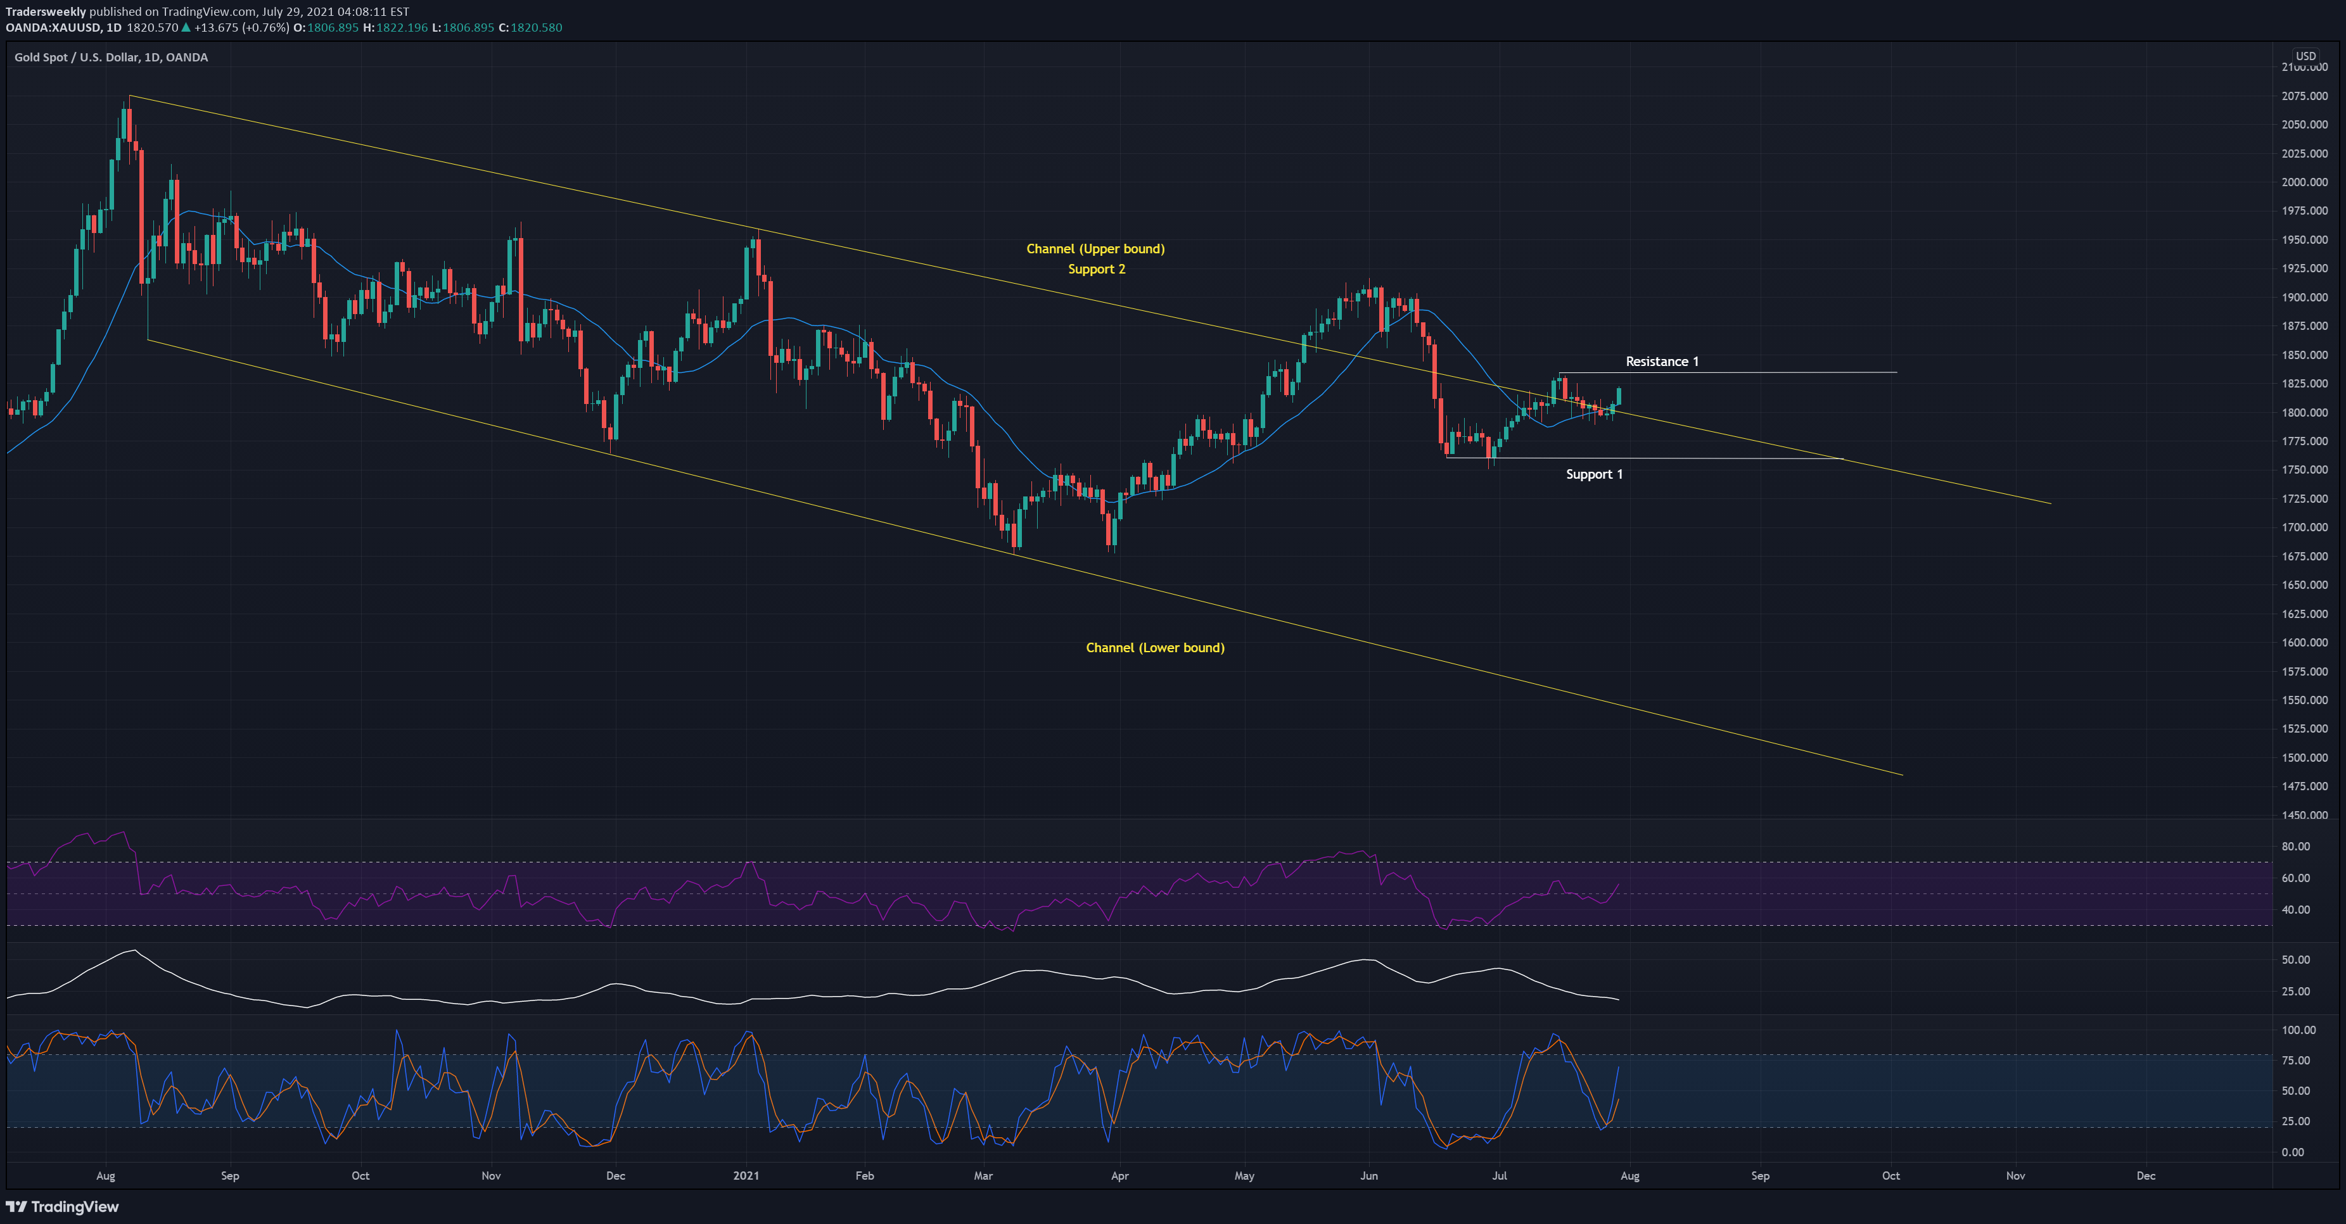The image size is (2346, 1224).
Task: Click the OANDA:XAUUSD symbol text in header
Action: pos(52,28)
